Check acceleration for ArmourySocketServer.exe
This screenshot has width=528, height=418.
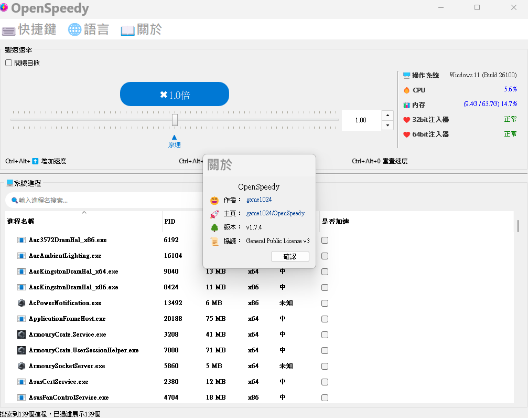pos(325,366)
